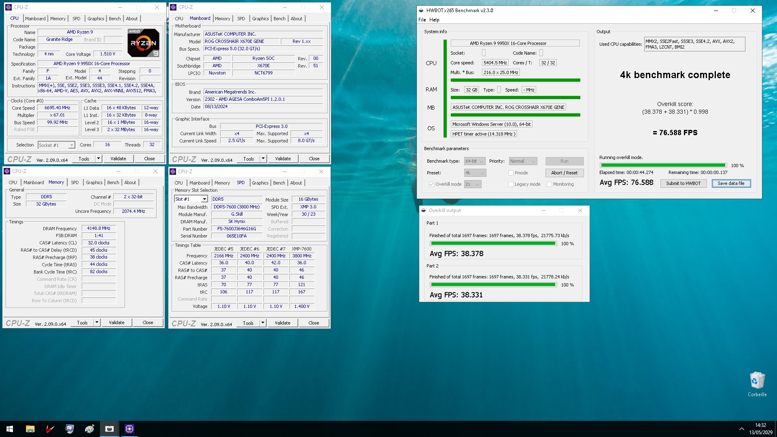
Task: Click motherboard Model ROG CROSSHAIR X670E GENE
Action: pyautogui.click(x=242, y=41)
